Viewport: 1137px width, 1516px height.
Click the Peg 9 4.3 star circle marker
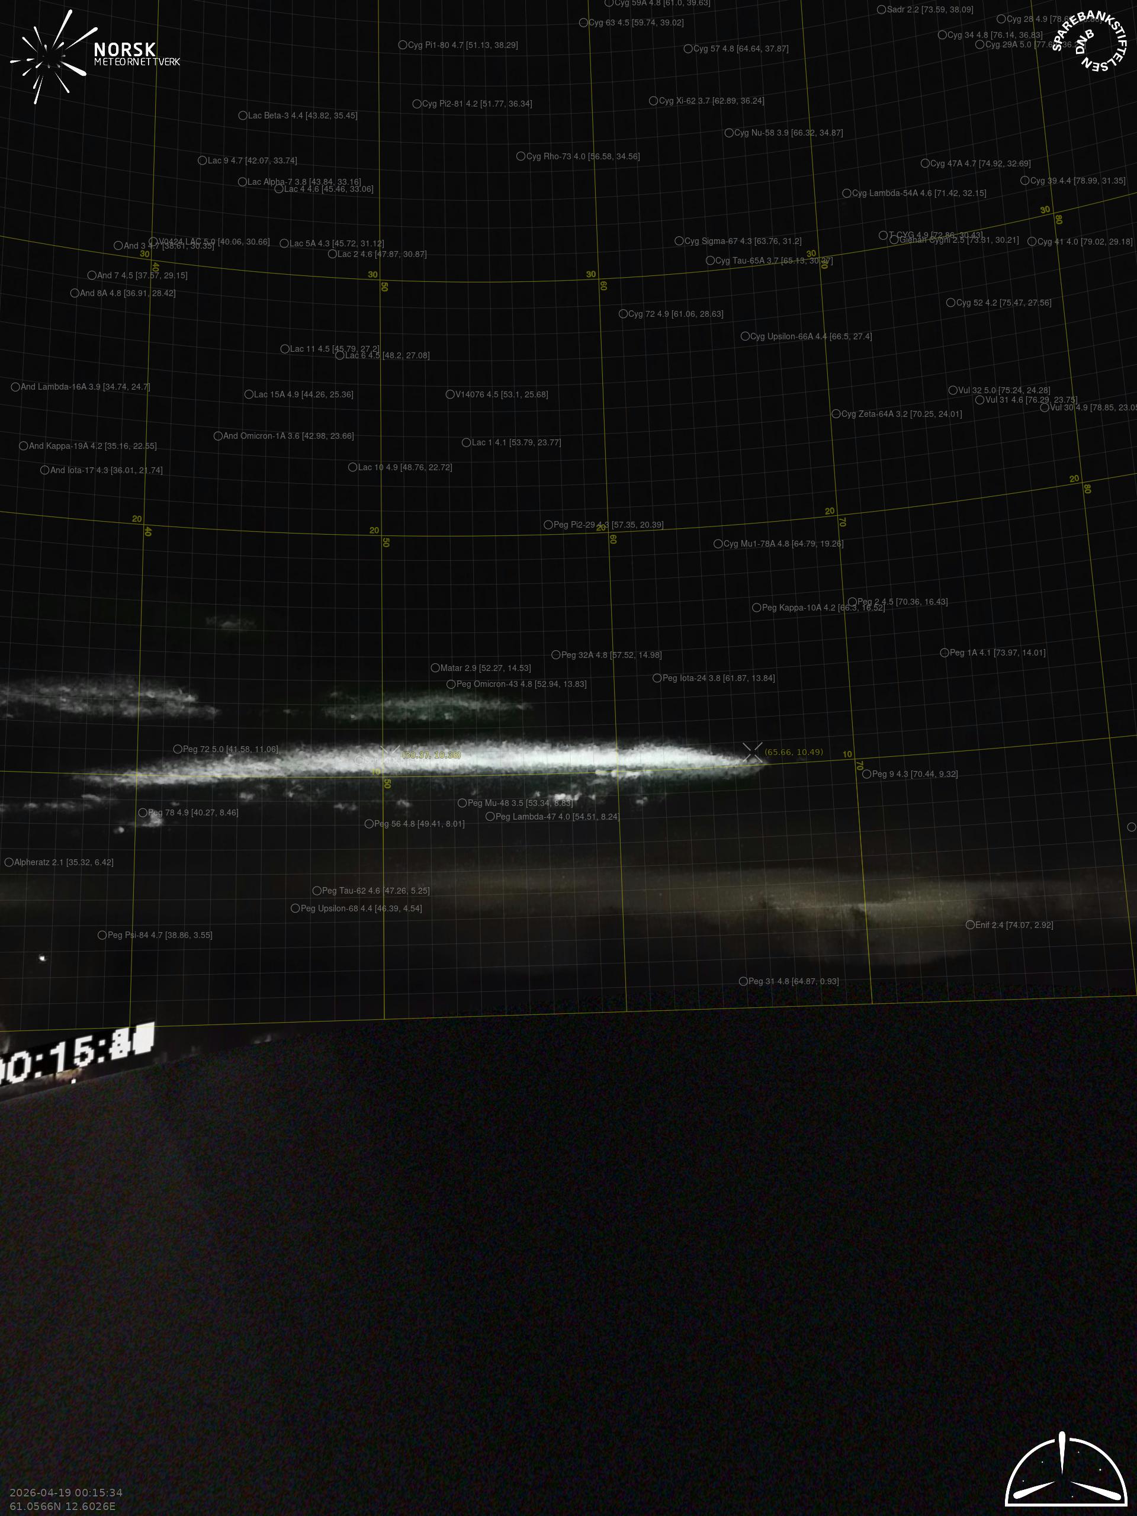(867, 774)
